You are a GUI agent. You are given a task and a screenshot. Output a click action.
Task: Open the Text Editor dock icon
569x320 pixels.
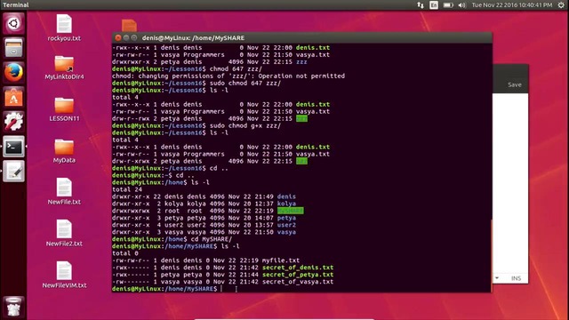point(14,171)
